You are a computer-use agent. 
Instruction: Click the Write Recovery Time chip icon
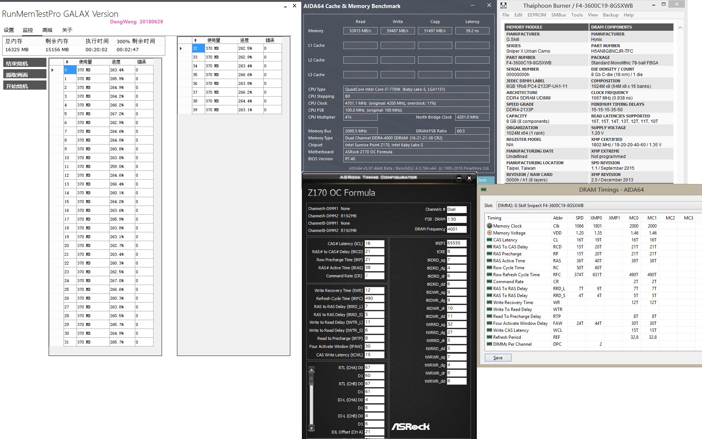pos(489,302)
